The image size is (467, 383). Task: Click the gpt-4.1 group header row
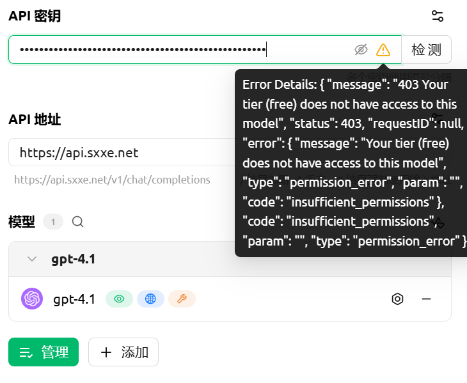pyautogui.click(x=230, y=259)
